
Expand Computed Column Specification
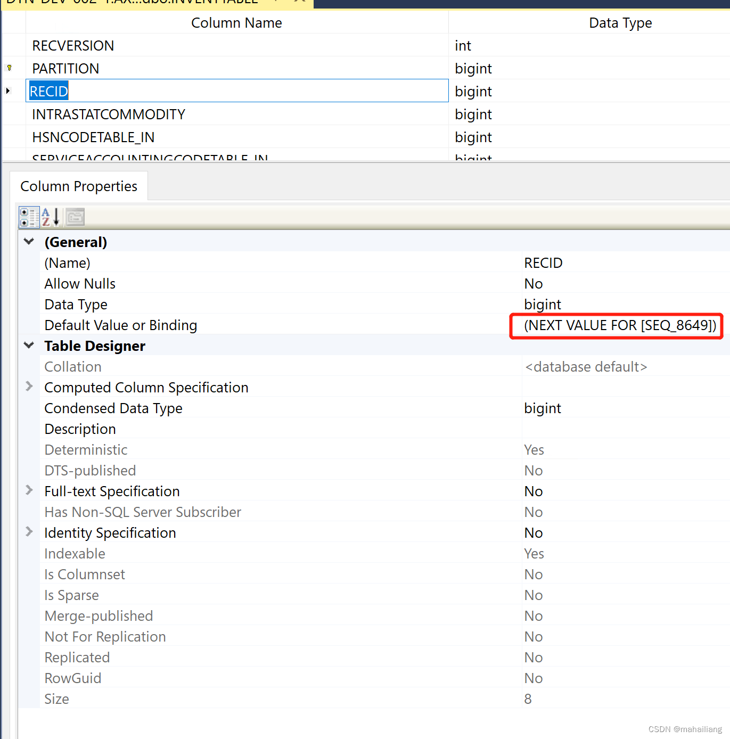pyautogui.click(x=29, y=387)
